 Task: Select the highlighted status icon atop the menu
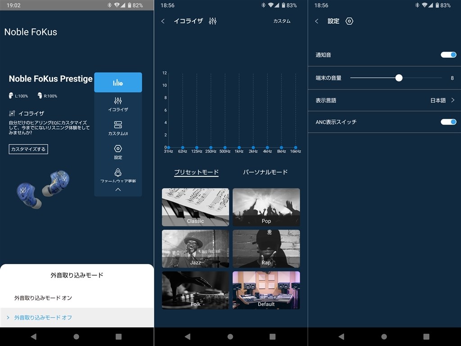click(x=118, y=82)
